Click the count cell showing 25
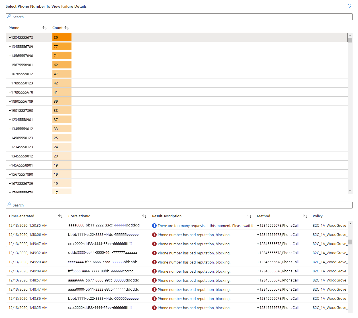The width and height of the screenshot is (358, 318). point(62,138)
